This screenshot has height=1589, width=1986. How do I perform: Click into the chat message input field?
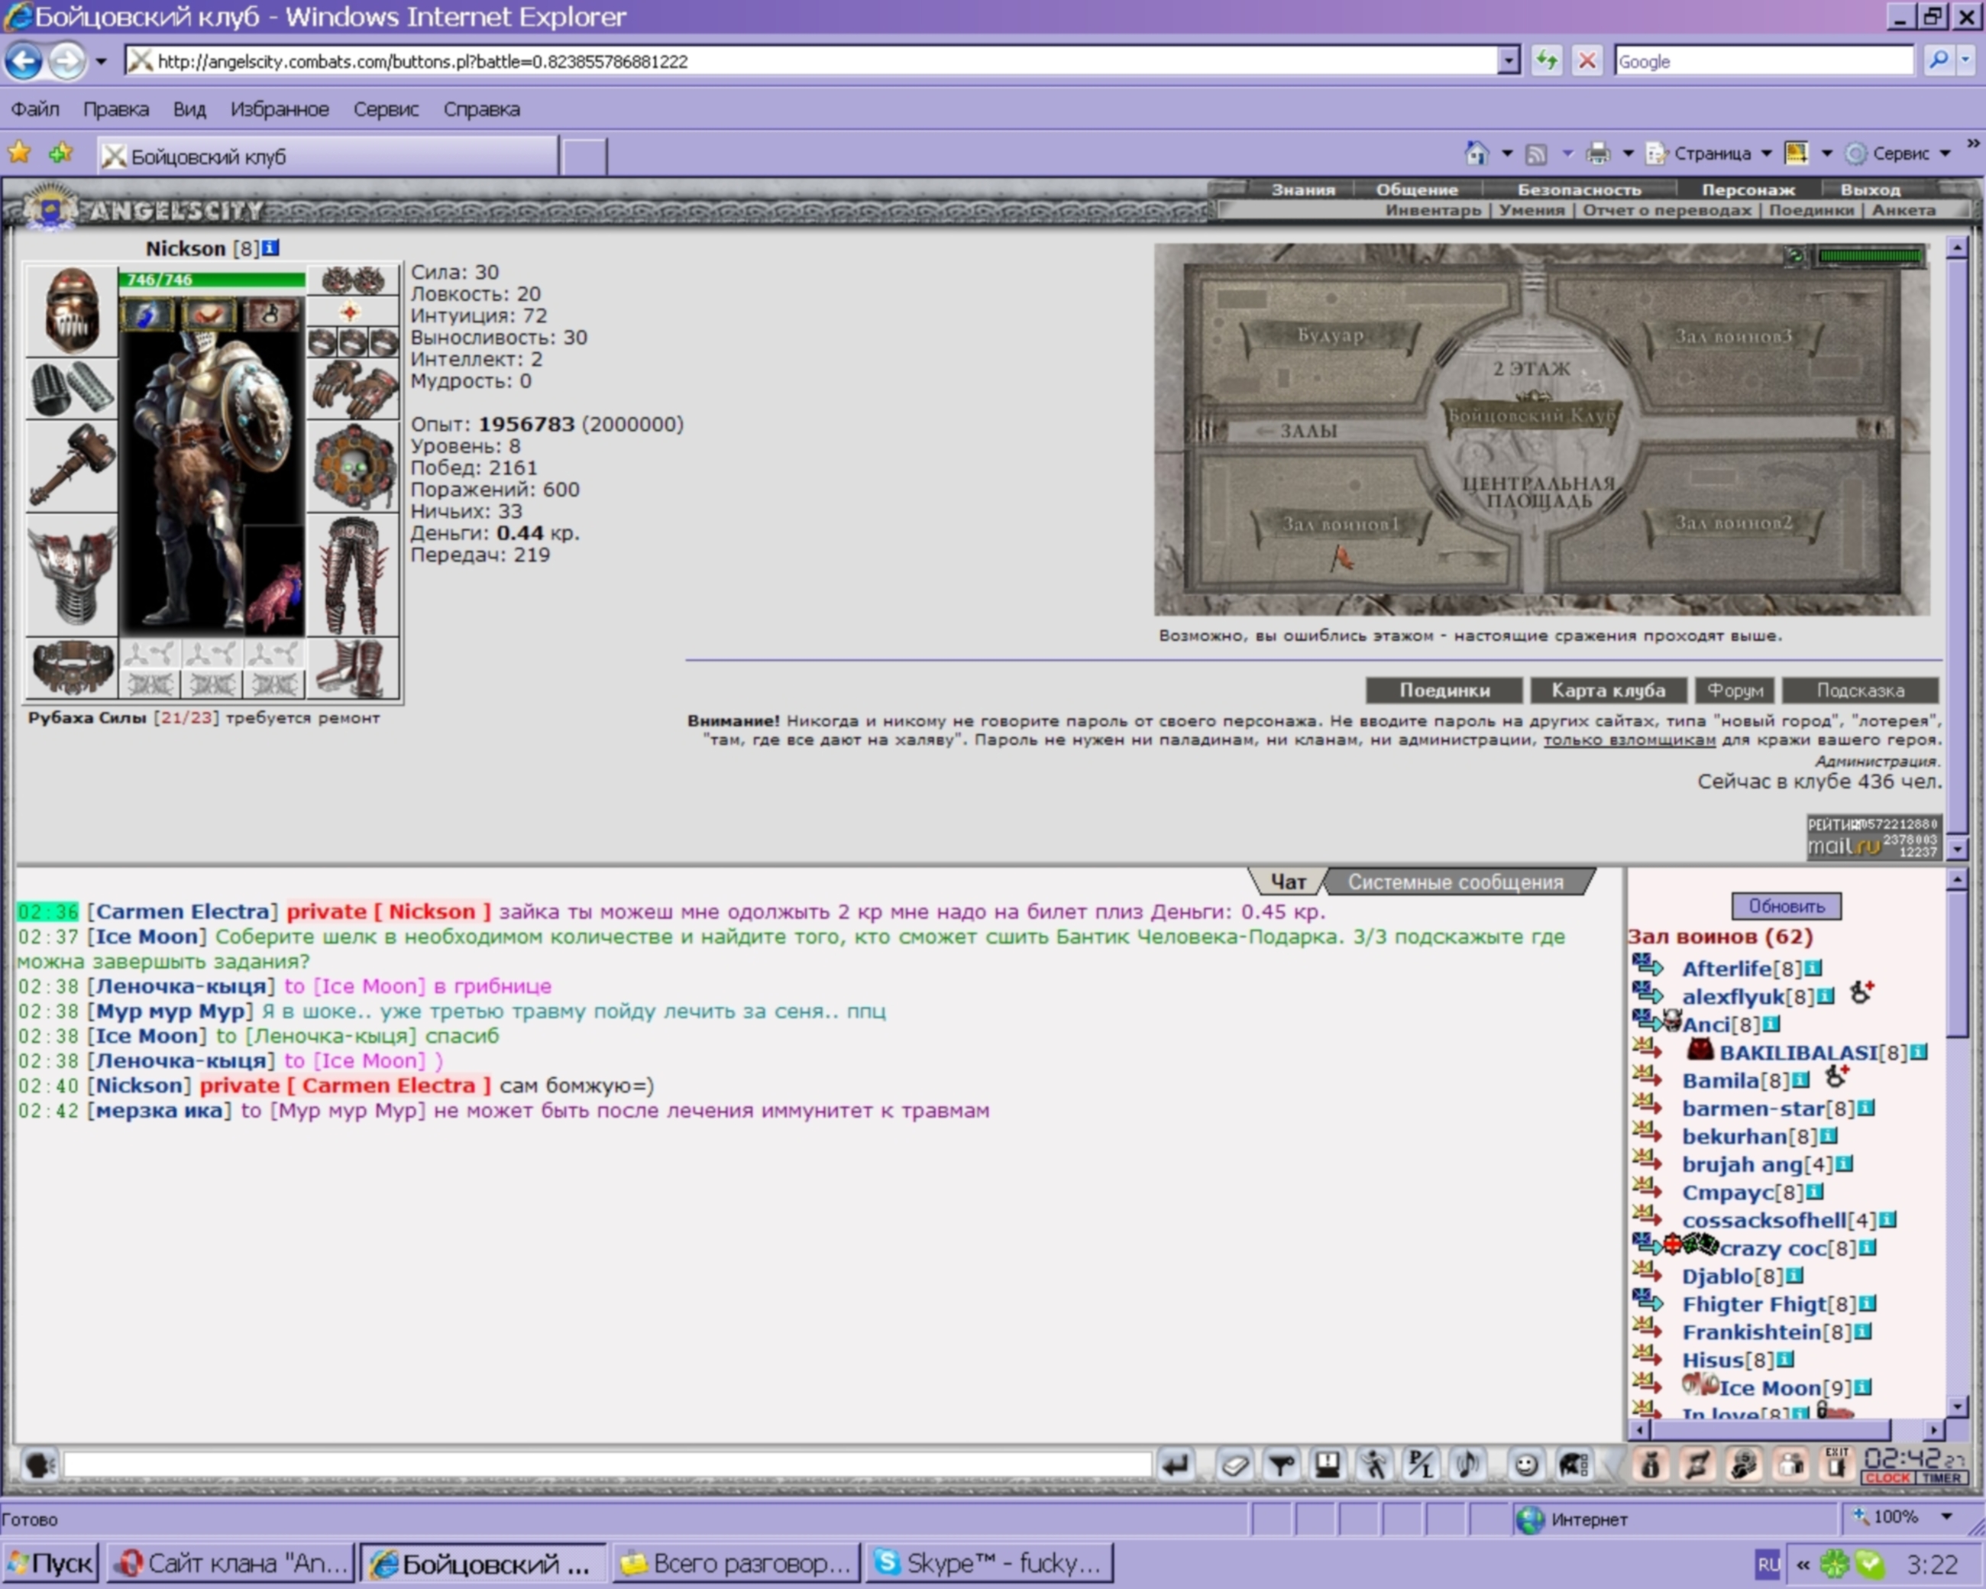point(607,1464)
